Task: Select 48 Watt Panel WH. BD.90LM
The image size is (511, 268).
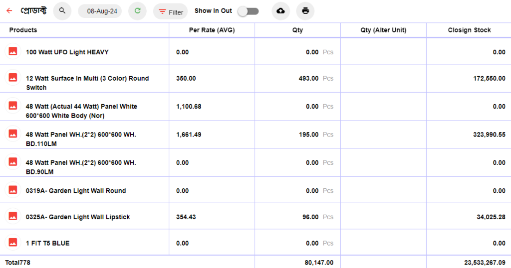Action: pos(81,167)
